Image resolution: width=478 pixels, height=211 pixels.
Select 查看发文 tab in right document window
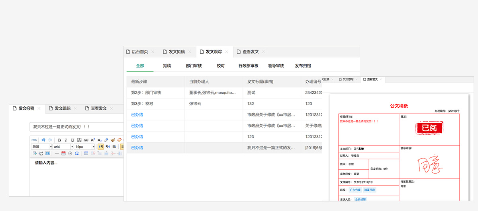(372, 79)
